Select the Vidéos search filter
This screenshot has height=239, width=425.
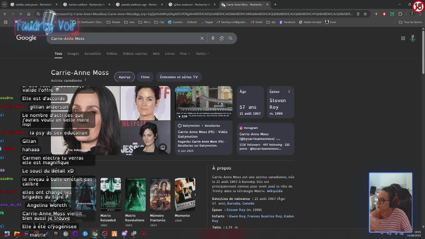[x=112, y=53]
